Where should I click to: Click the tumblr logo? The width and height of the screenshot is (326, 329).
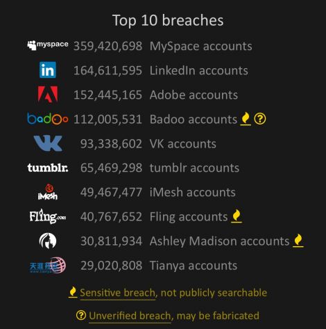pos(48,168)
